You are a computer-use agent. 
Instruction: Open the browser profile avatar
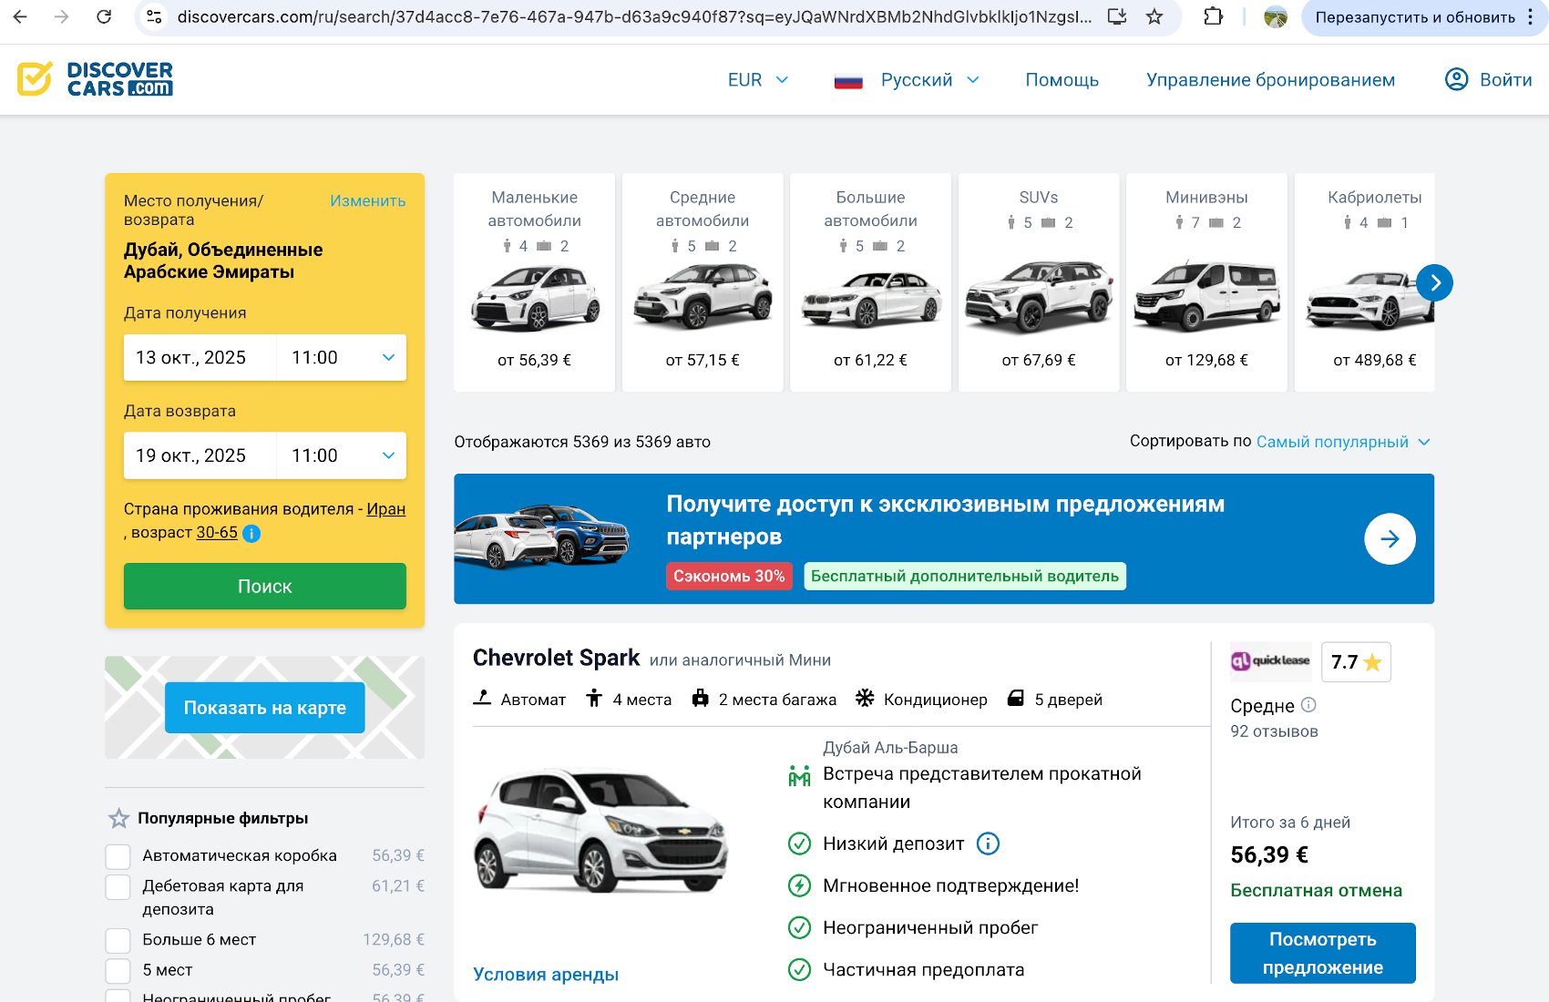pos(1276,16)
